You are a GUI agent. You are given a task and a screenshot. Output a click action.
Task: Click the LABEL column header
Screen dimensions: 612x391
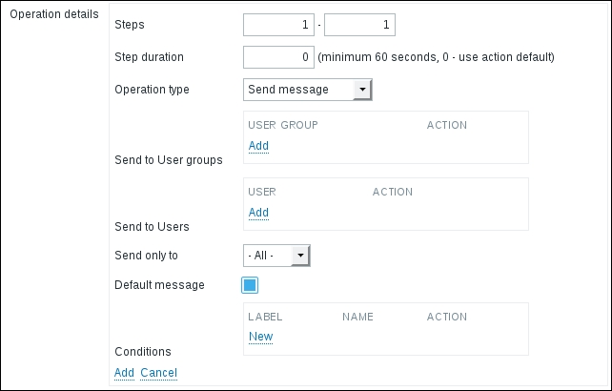(265, 317)
